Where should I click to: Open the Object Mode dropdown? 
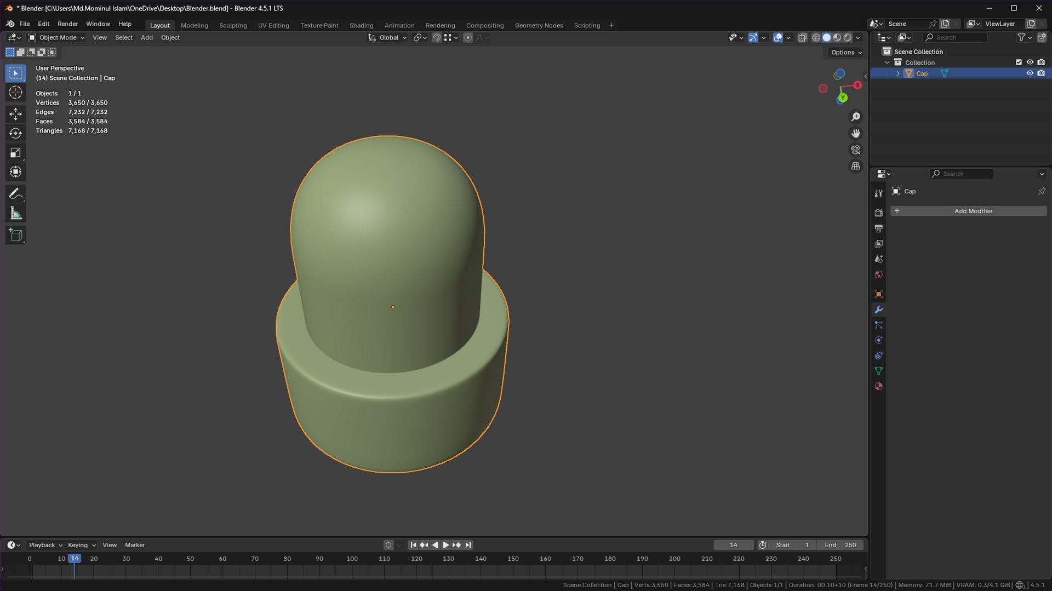point(56,37)
